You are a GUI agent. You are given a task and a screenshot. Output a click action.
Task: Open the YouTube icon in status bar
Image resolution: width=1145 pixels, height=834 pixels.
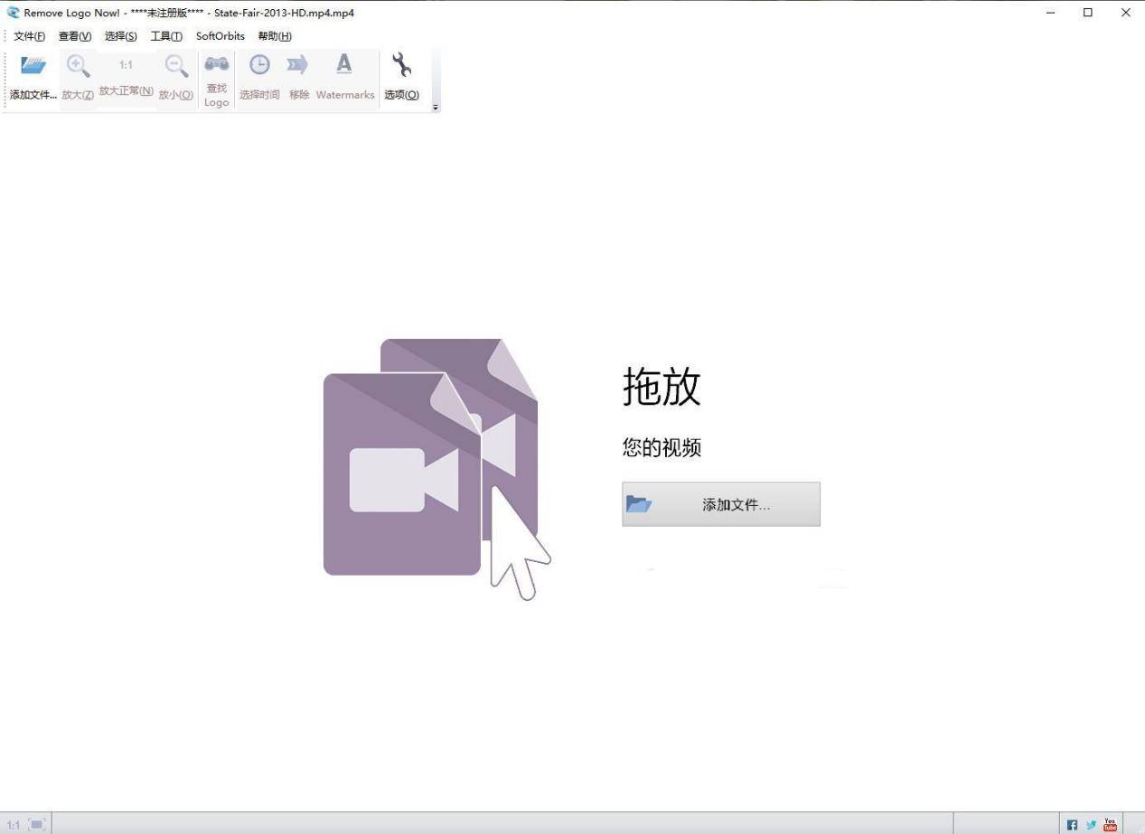click(x=1110, y=824)
